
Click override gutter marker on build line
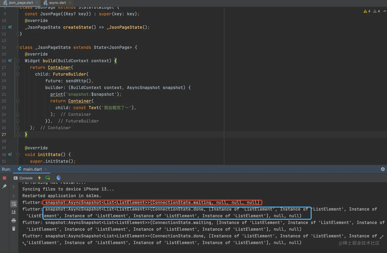pos(10,61)
